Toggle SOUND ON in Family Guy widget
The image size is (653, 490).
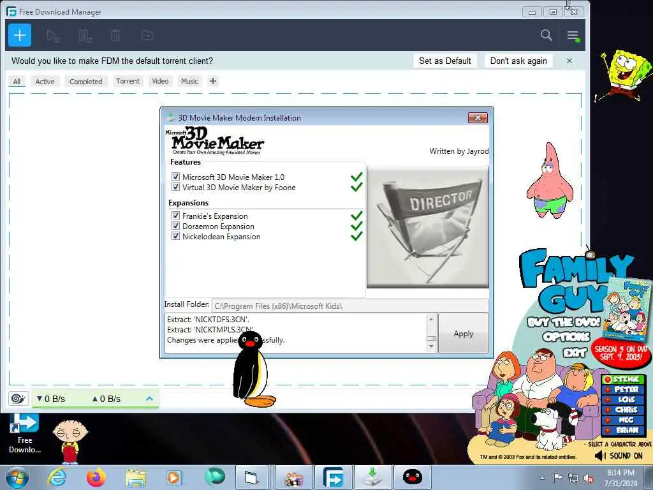pos(619,456)
